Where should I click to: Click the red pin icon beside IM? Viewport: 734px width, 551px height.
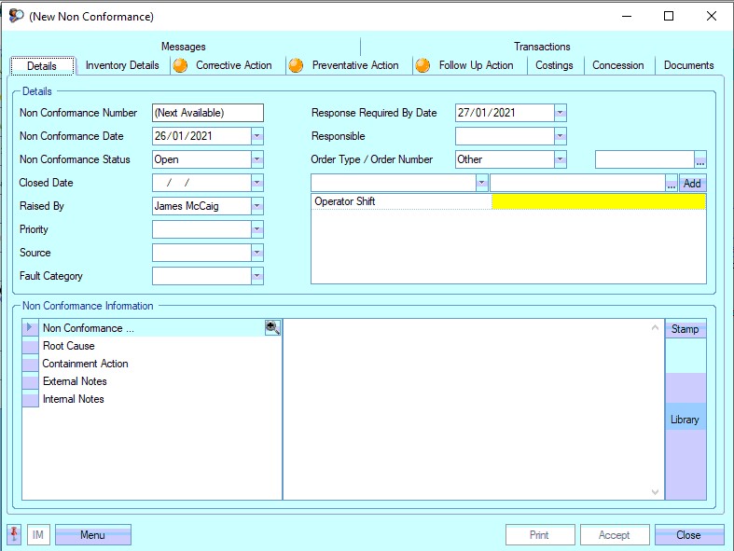[15, 535]
